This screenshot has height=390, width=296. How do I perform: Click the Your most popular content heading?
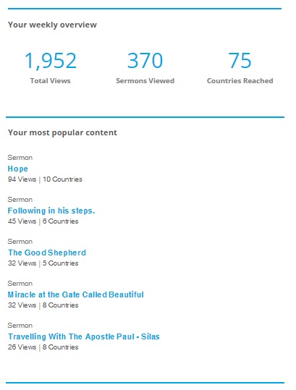coord(62,132)
